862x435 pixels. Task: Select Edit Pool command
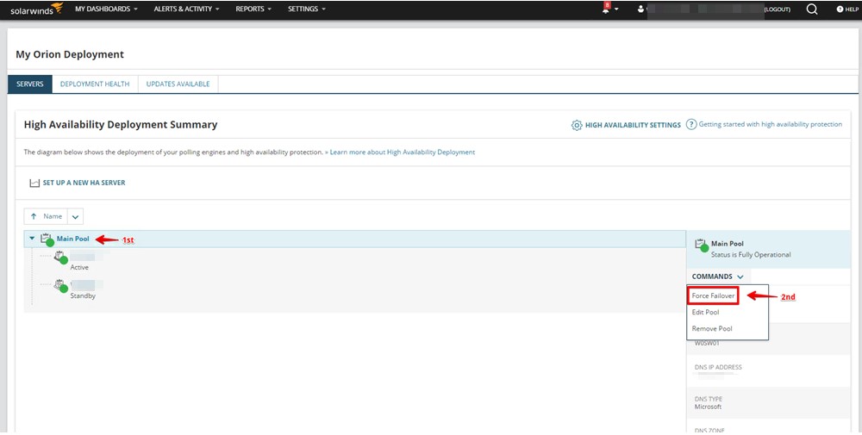[x=705, y=312]
